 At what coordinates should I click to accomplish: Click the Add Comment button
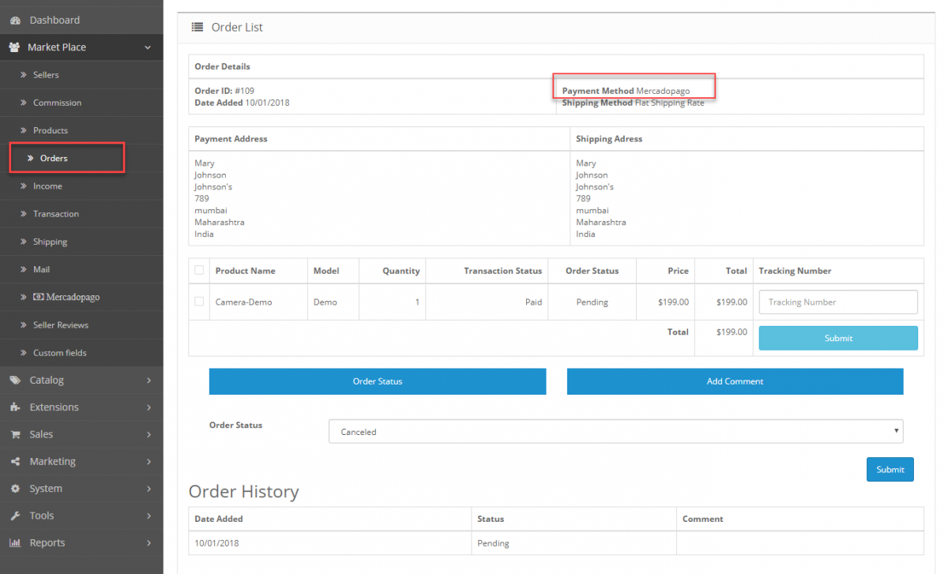point(735,381)
